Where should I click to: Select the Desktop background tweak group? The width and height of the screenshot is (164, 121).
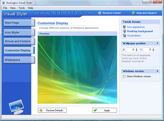pos(140,31)
